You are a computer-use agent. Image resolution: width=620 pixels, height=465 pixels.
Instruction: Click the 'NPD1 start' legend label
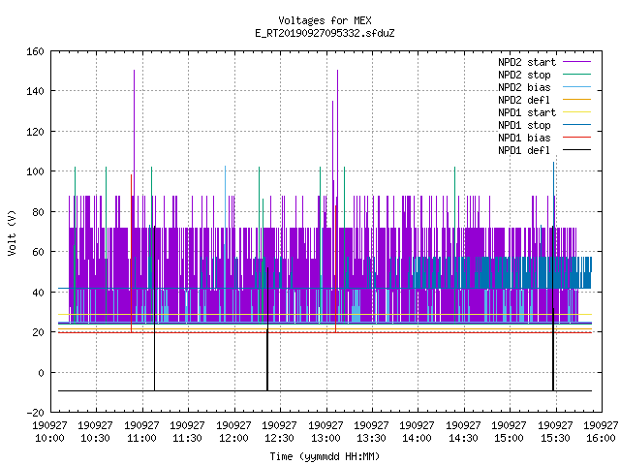527,112
